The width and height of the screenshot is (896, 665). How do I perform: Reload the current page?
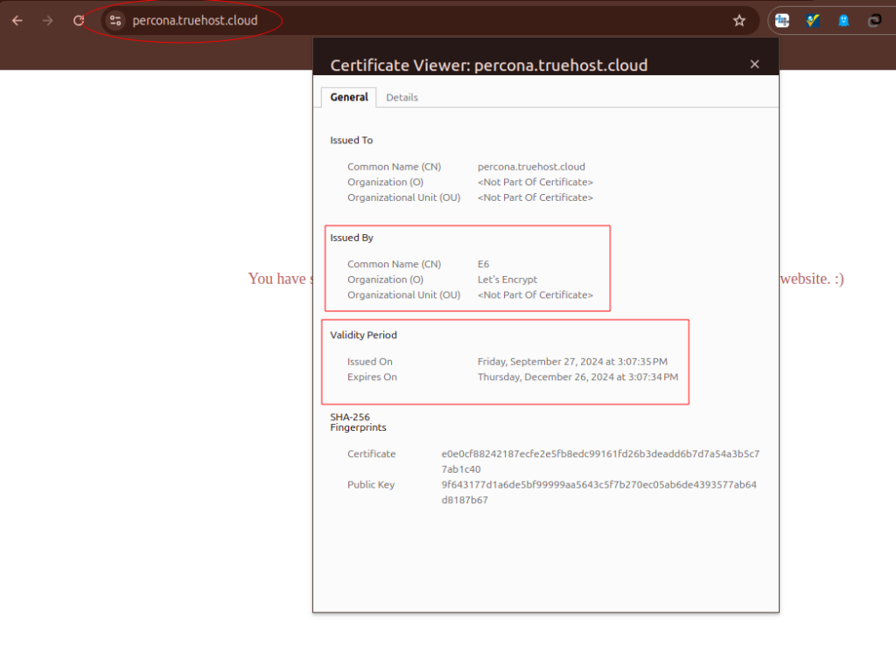click(x=79, y=21)
